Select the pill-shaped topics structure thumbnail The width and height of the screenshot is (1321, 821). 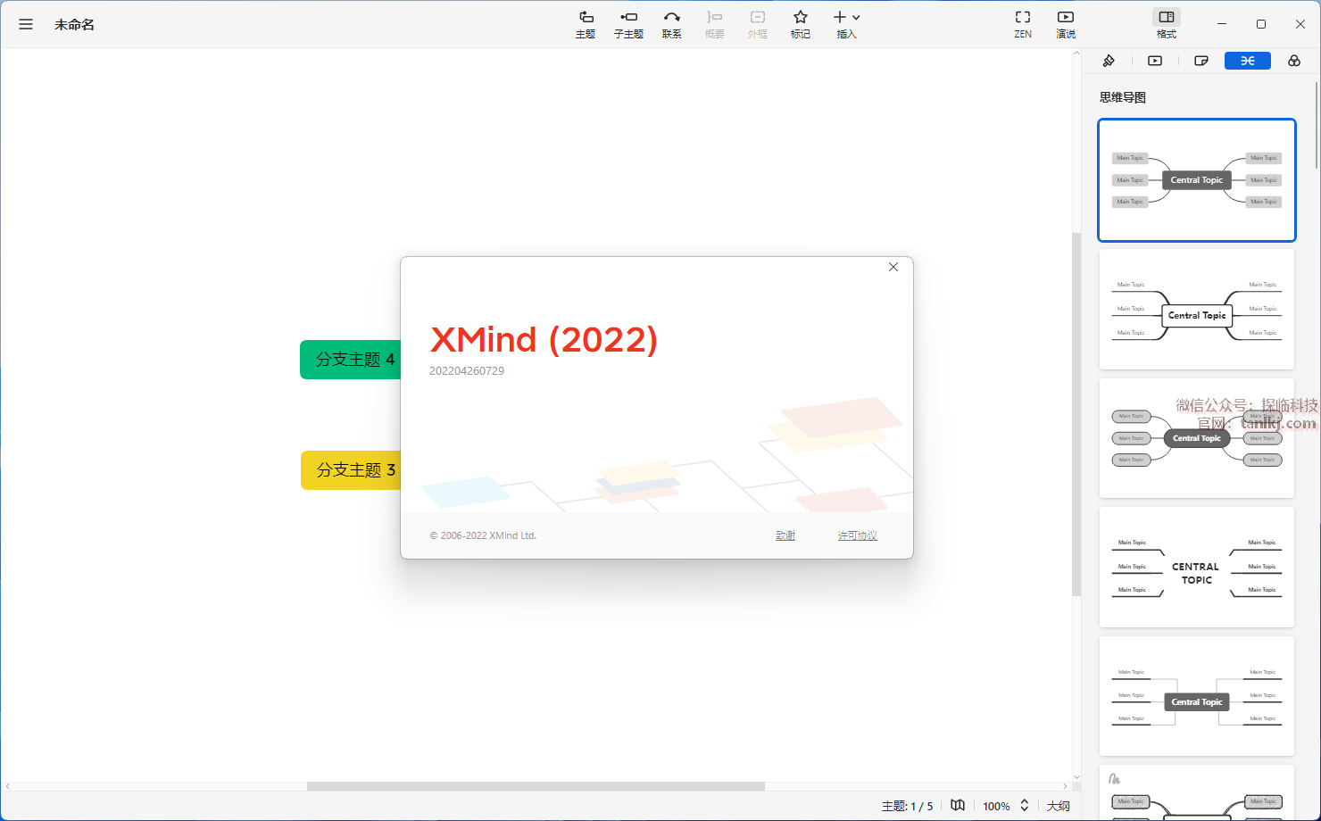click(1197, 437)
